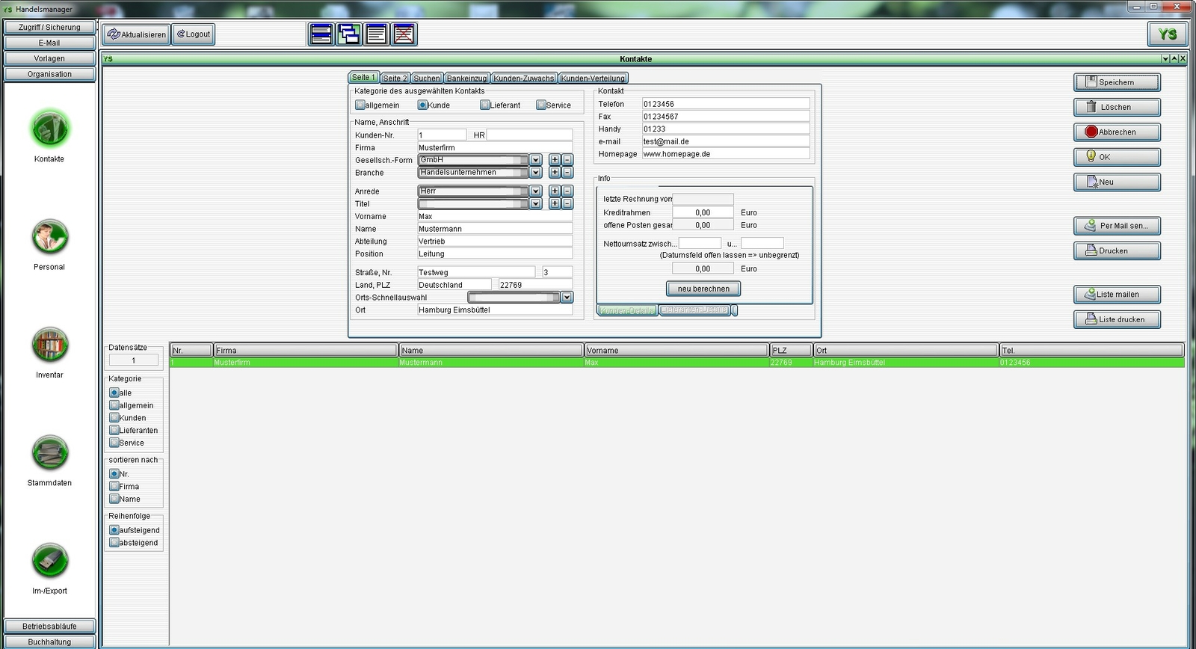Add a new Anrede entry with plus
The image size is (1196, 649).
[555, 191]
